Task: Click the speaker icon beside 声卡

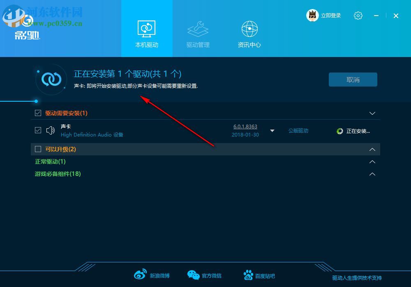Action: [x=50, y=130]
